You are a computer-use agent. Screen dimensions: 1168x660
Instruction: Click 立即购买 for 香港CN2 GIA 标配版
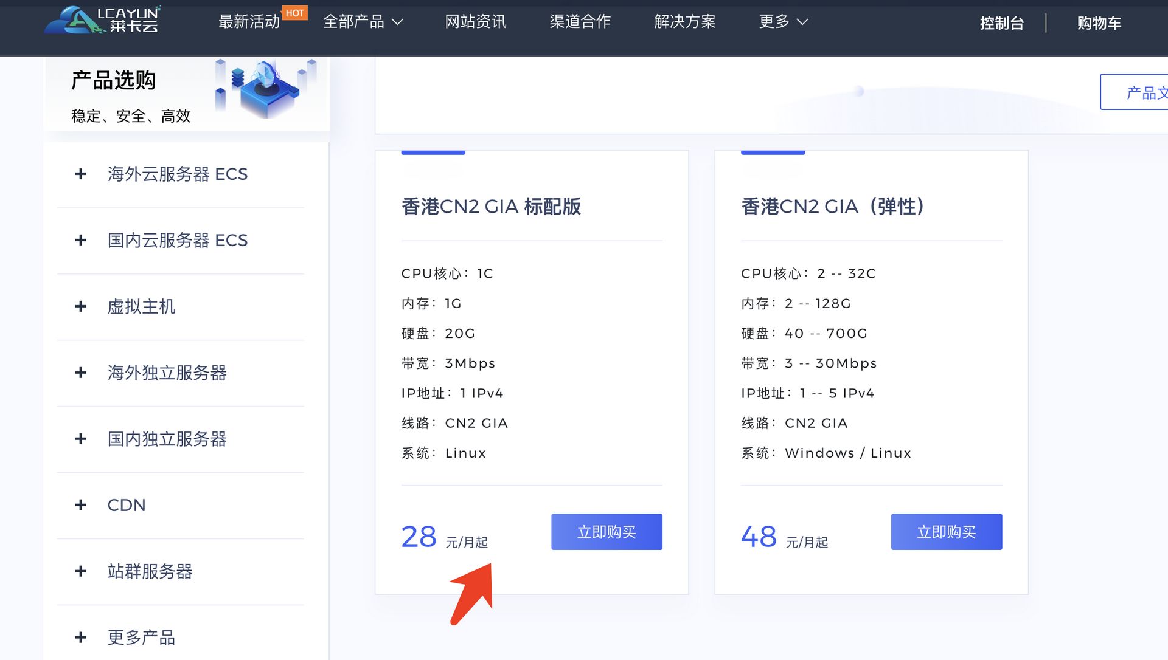[x=606, y=532]
